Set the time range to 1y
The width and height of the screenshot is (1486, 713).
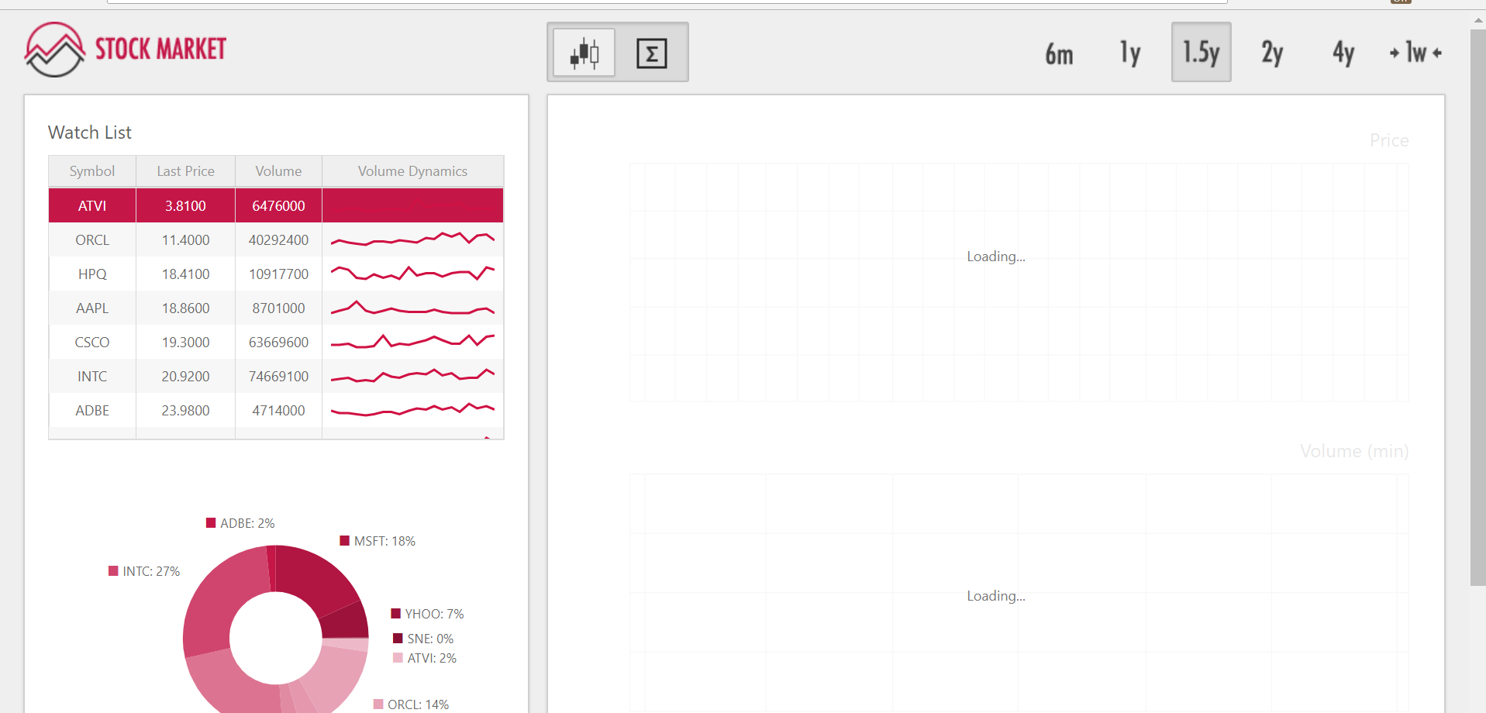1130,53
